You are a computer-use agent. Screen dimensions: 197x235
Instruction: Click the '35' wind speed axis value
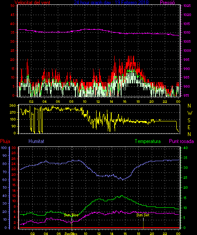13,32
